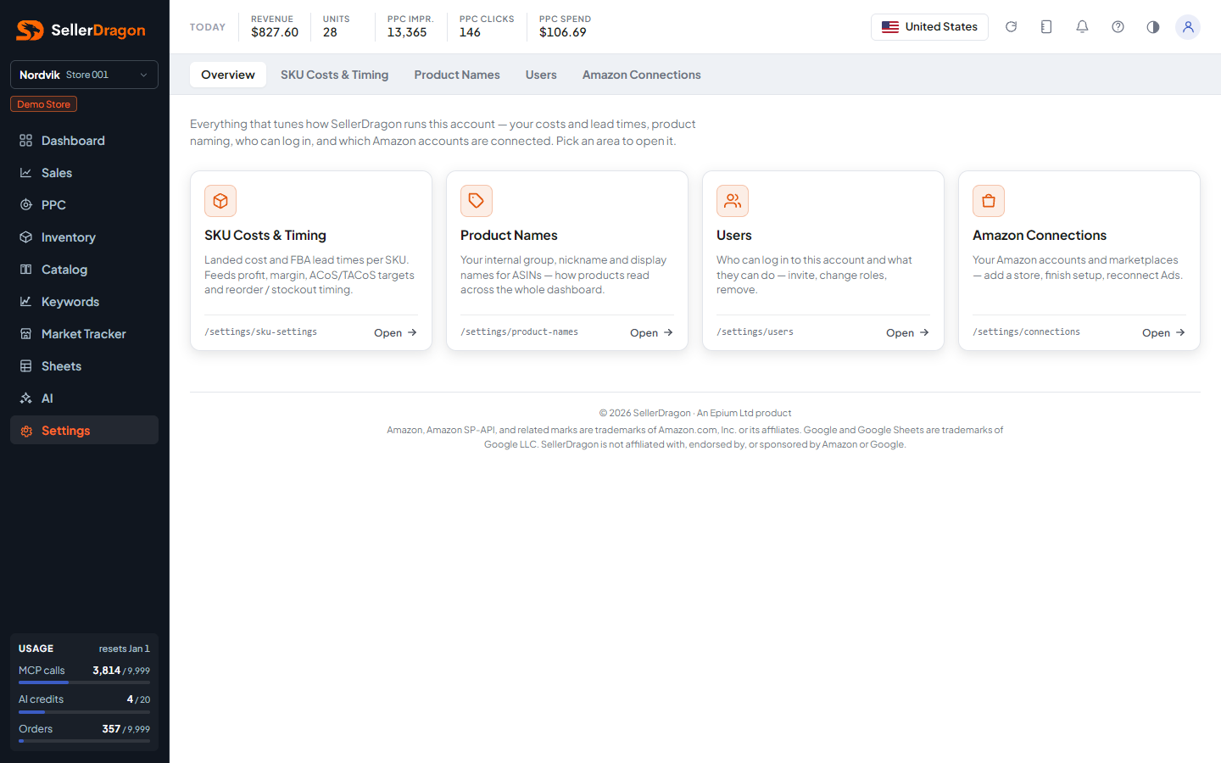Switch to SKU Costs & Timing tab
Image resolution: width=1221 pixels, height=763 pixels.
[334, 75]
